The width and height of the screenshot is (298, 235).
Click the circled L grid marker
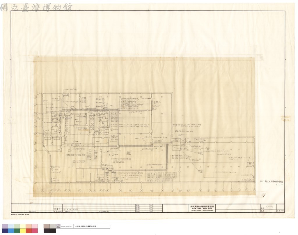[x=38, y=93]
